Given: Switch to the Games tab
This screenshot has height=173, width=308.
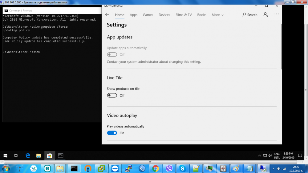Looking at the screenshot, I should pyautogui.click(x=148, y=15).
